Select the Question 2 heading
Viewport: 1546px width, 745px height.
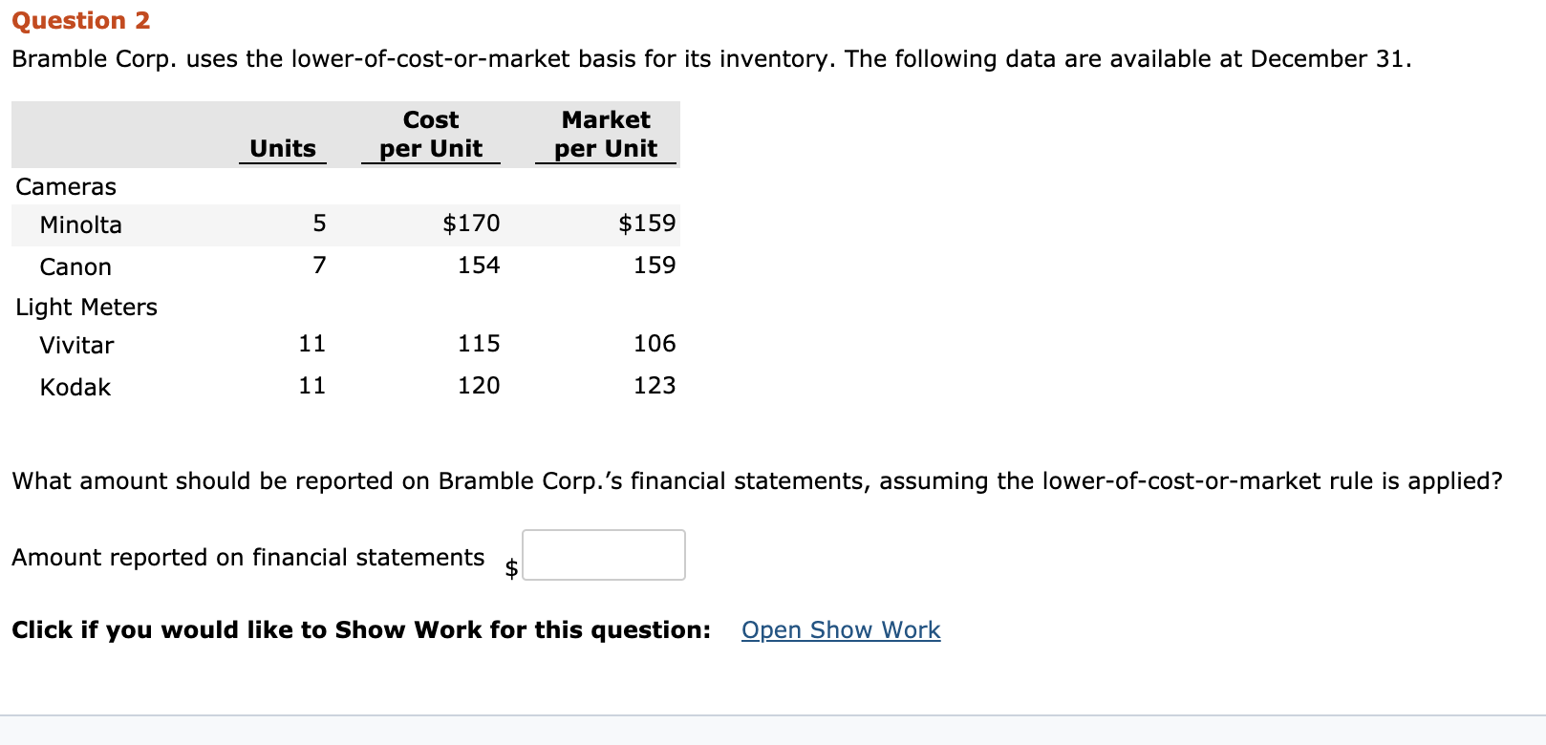(x=80, y=19)
